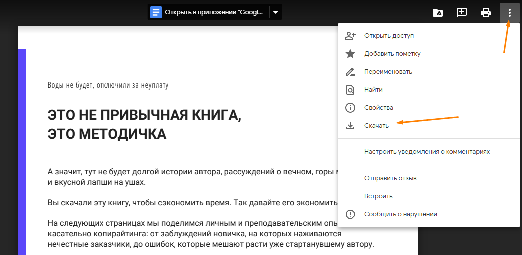Click the rename pencil icon
The image size is (522, 255).
tap(350, 72)
